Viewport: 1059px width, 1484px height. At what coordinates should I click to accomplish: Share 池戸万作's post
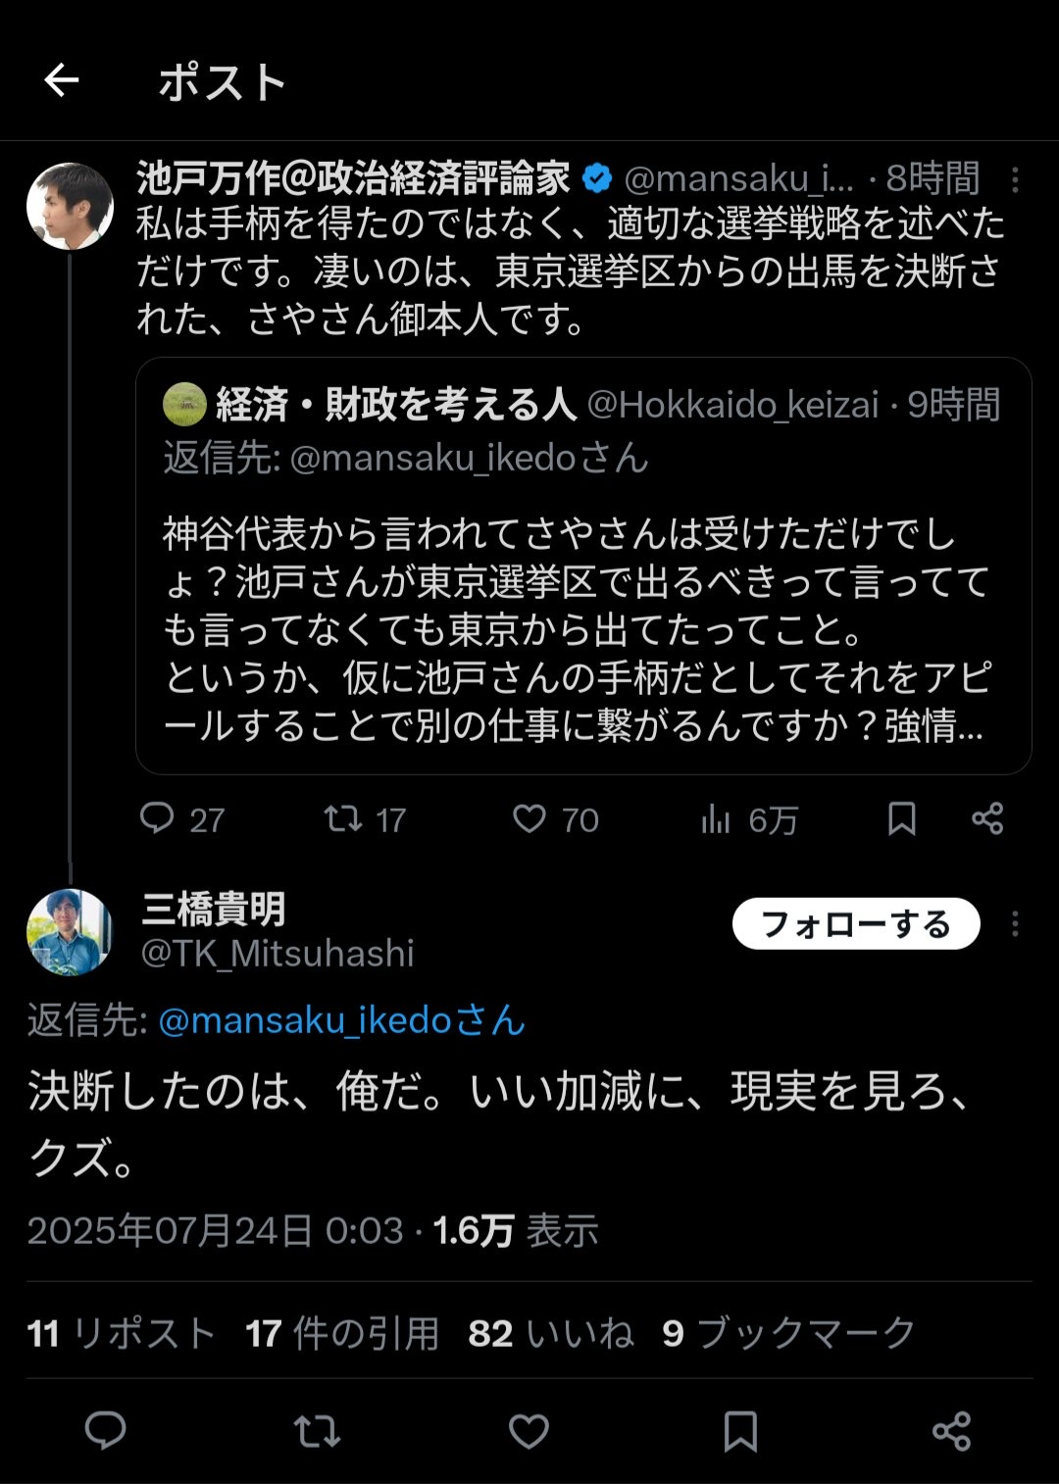[987, 818]
